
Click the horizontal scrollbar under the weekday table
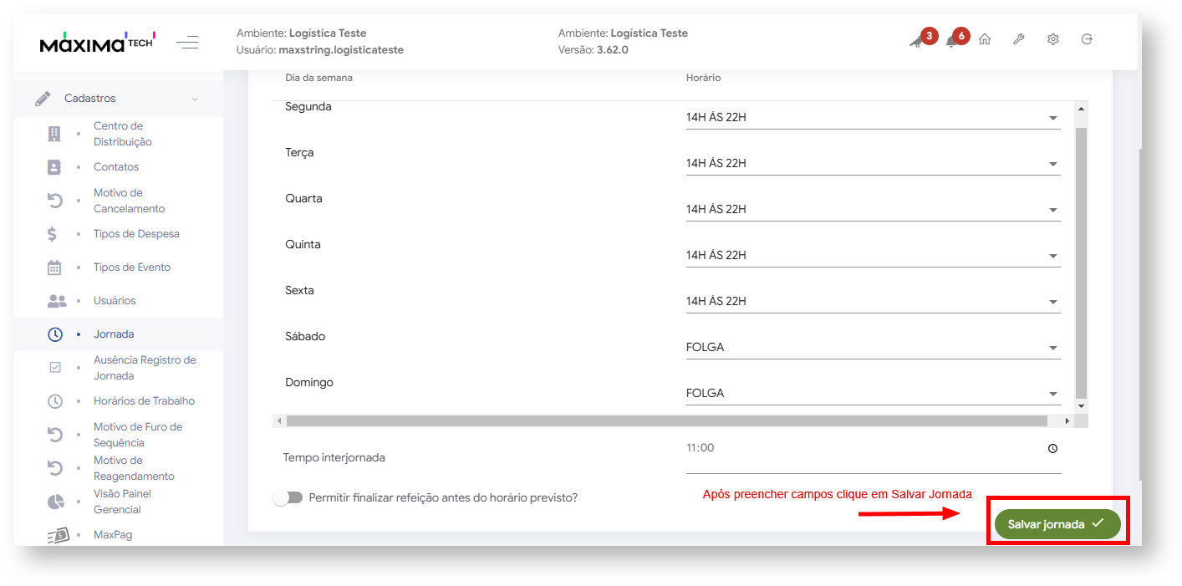tap(666, 421)
